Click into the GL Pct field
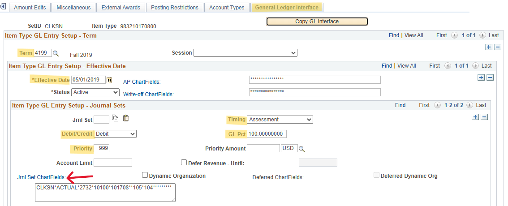 click(267, 134)
